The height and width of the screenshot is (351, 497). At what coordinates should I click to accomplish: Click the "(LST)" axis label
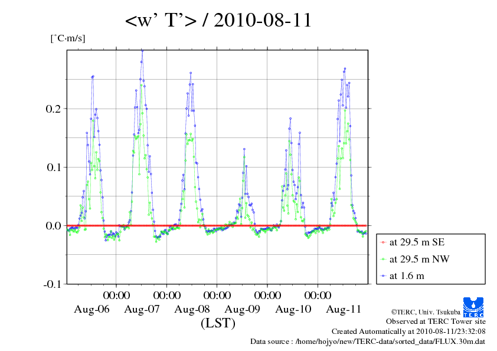pyautogui.click(x=218, y=323)
